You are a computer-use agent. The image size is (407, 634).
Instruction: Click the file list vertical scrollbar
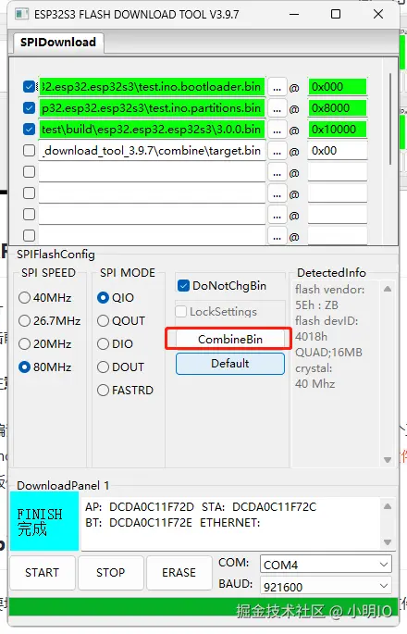390,118
